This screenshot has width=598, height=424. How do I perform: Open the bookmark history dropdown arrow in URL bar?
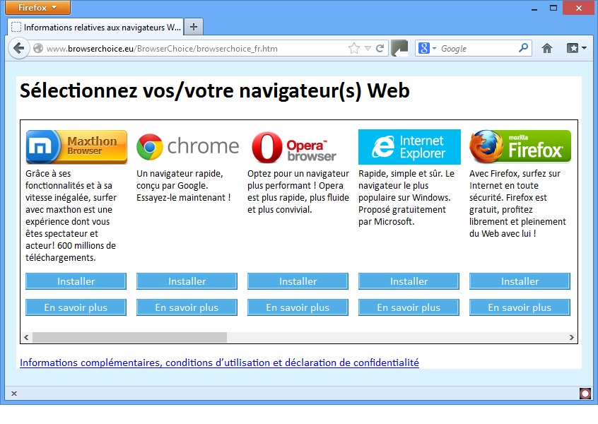click(x=368, y=49)
